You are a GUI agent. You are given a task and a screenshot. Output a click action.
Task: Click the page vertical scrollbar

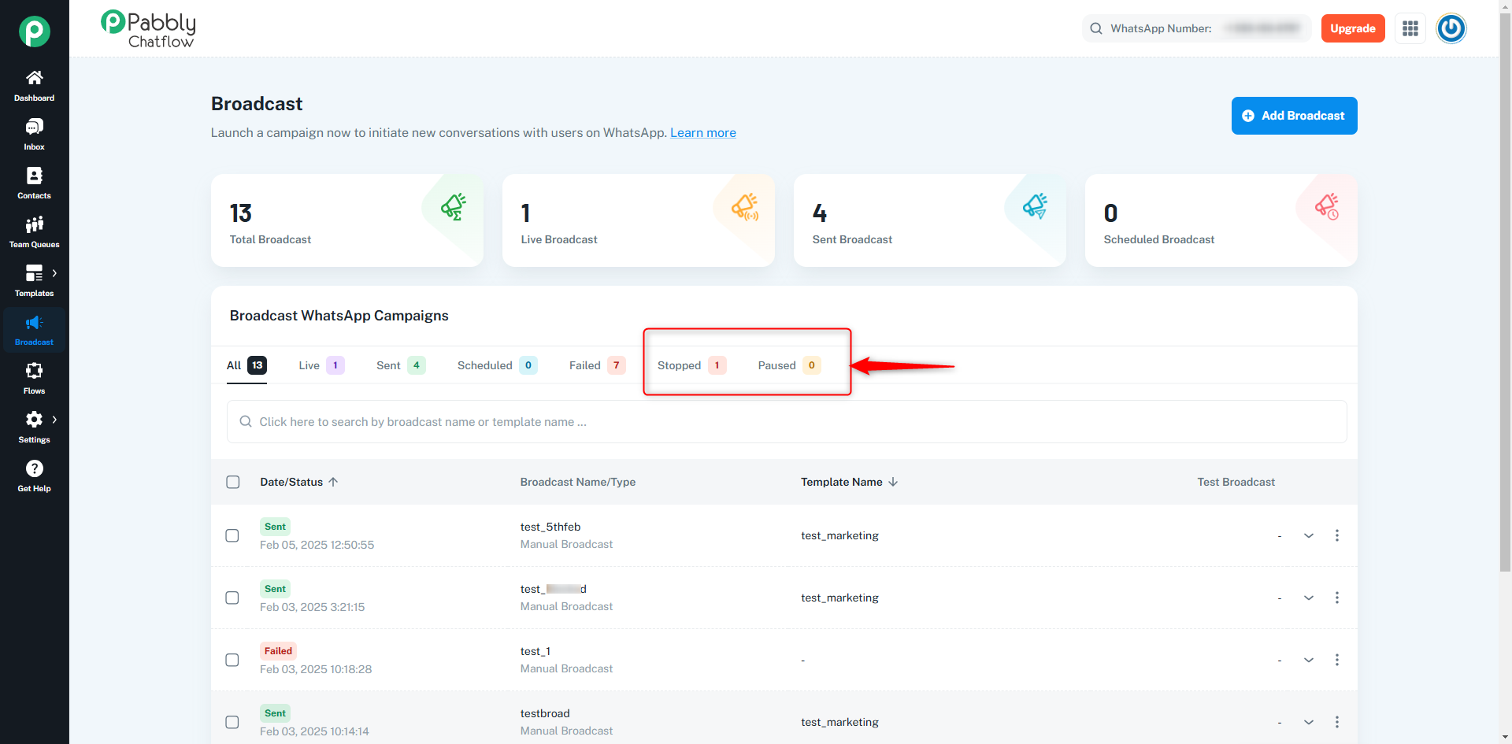pos(1505,291)
